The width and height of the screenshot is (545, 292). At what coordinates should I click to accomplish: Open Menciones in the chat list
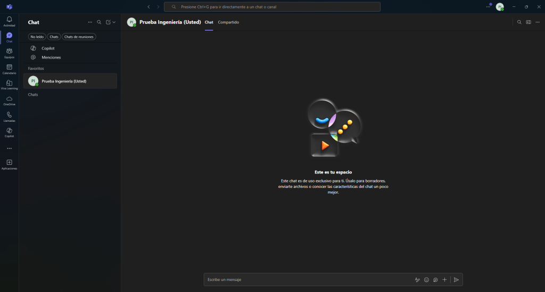51,57
